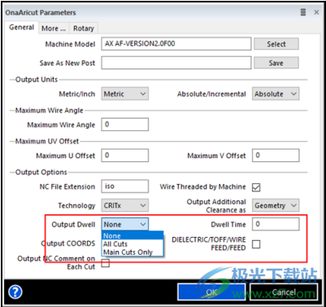Click the Machine Model text field
This screenshot has height=307, width=326.
pyautogui.click(x=176, y=44)
